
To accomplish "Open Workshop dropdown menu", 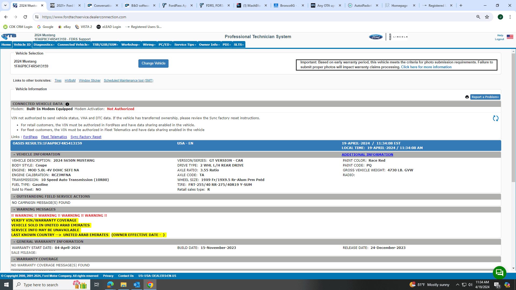I will point(130,45).
